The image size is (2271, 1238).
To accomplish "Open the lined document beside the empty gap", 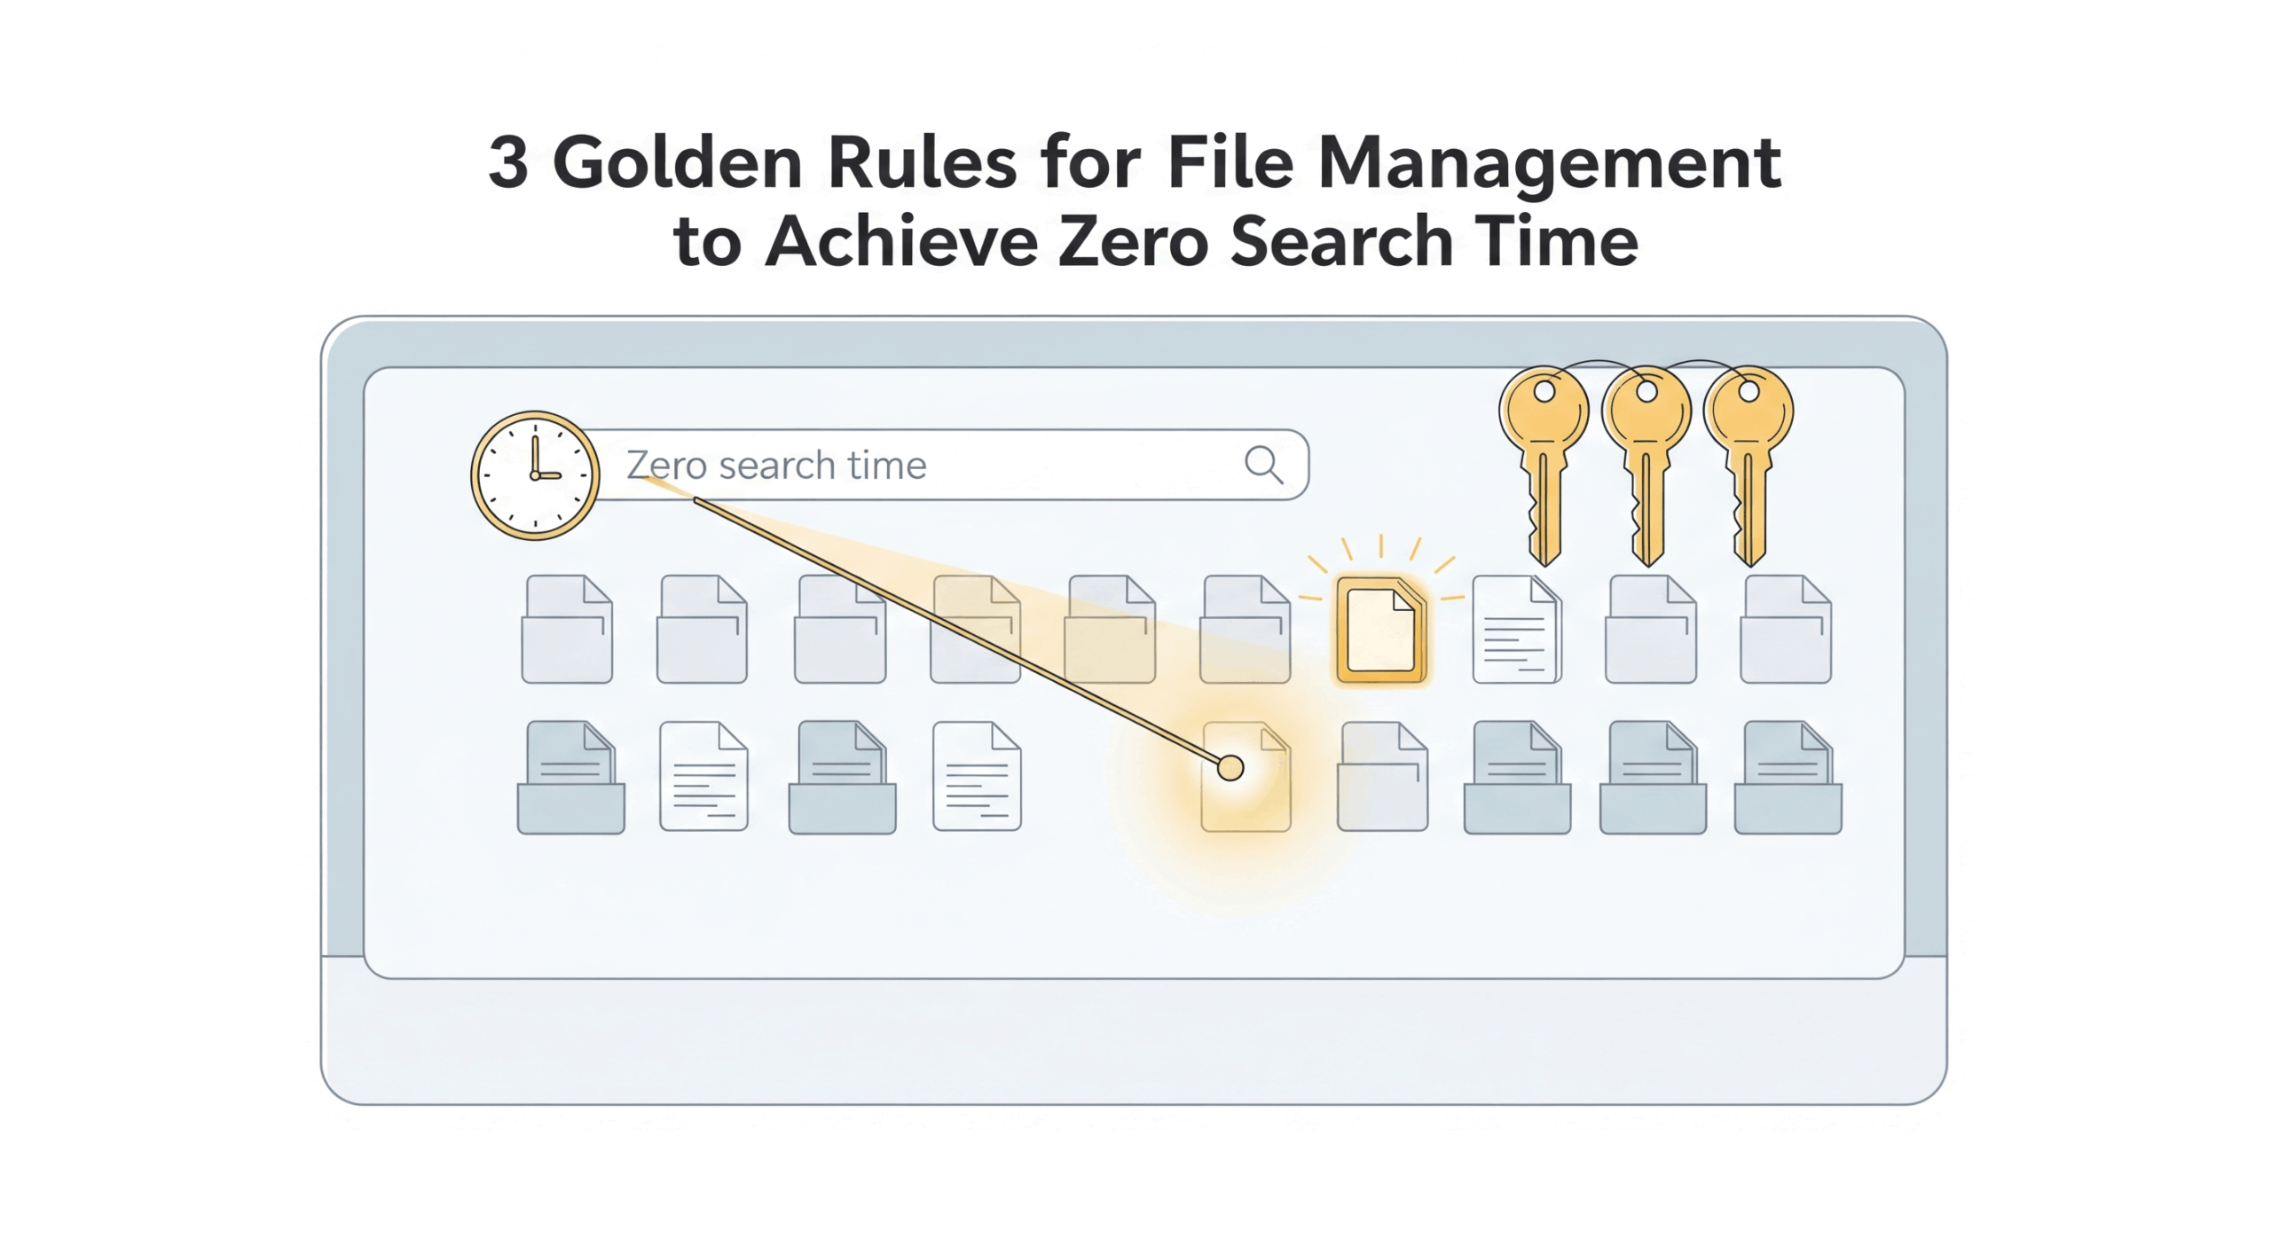I will (x=977, y=777).
